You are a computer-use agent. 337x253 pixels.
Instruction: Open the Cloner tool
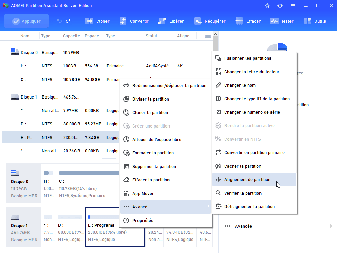click(97, 21)
